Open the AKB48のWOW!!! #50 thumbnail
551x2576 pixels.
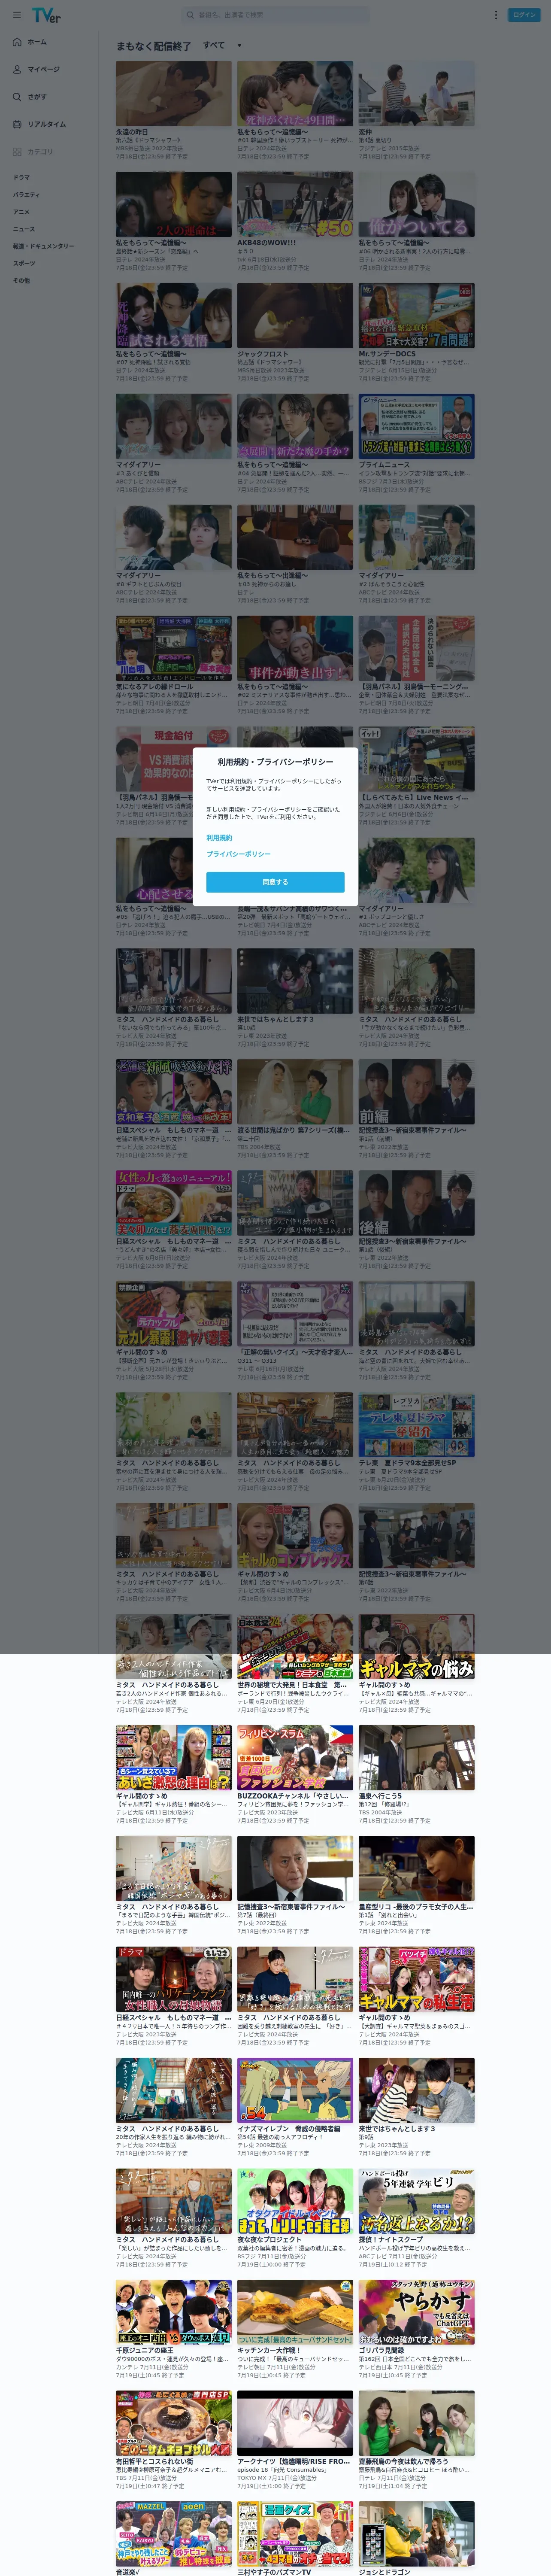[295, 205]
